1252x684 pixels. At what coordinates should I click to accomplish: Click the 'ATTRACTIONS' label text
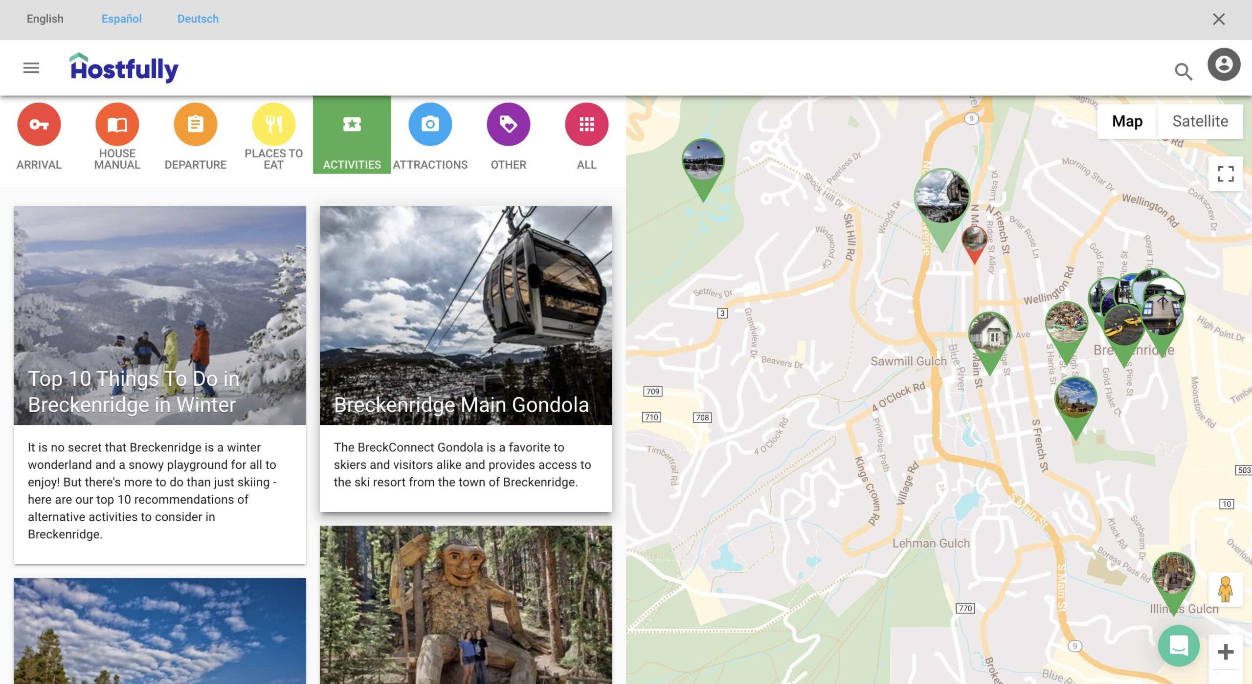click(430, 165)
